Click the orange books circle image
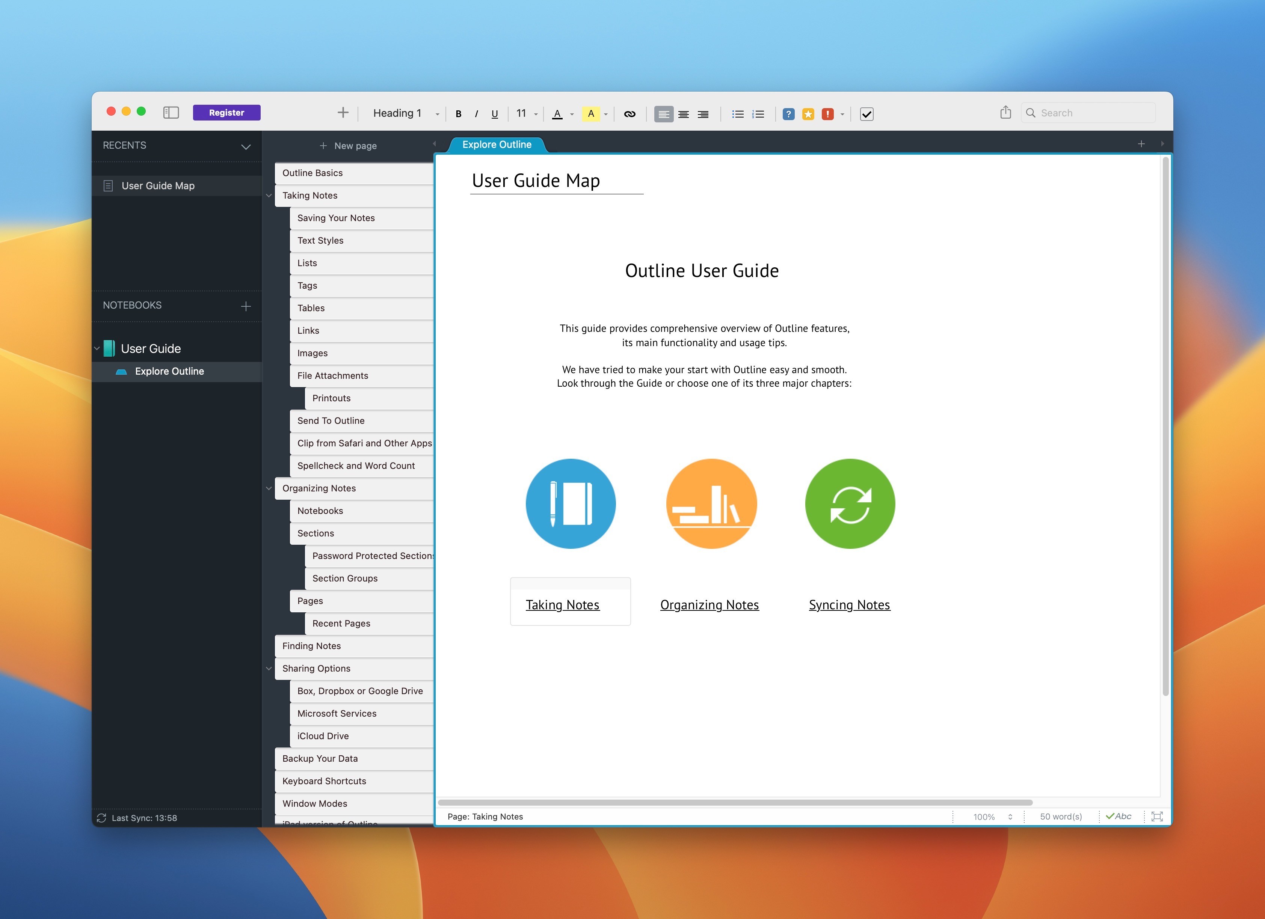 (x=712, y=503)
